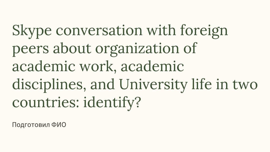Select the word "University" in the title
Screen dimensions: 270x152
click(153, 85)
